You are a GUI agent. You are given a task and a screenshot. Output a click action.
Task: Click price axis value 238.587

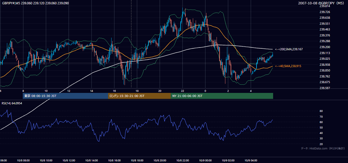point(325,88)
